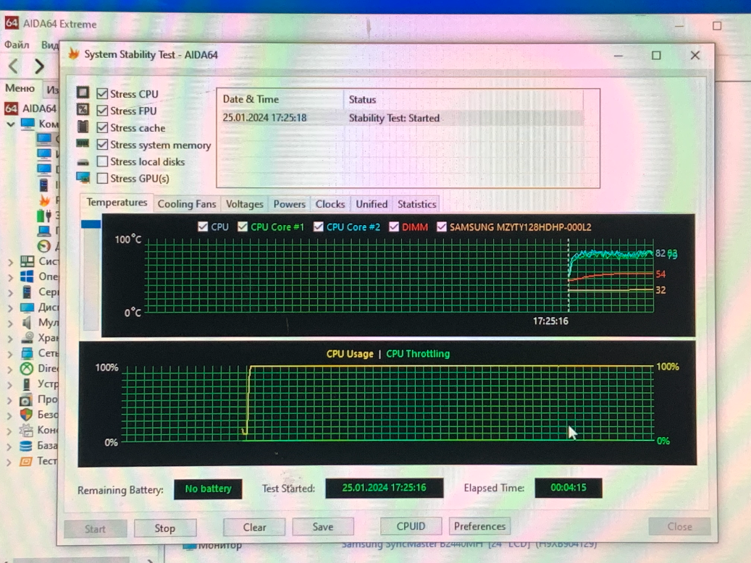Click the graph history scrollbar thumb
Image resolution: width=751 pixels, height=563 pixels.
[91, 224]
